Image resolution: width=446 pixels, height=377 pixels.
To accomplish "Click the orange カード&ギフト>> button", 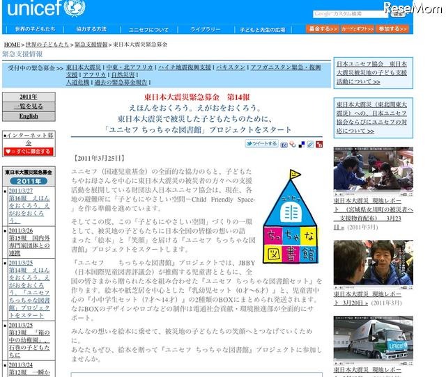I will point(357,29).
